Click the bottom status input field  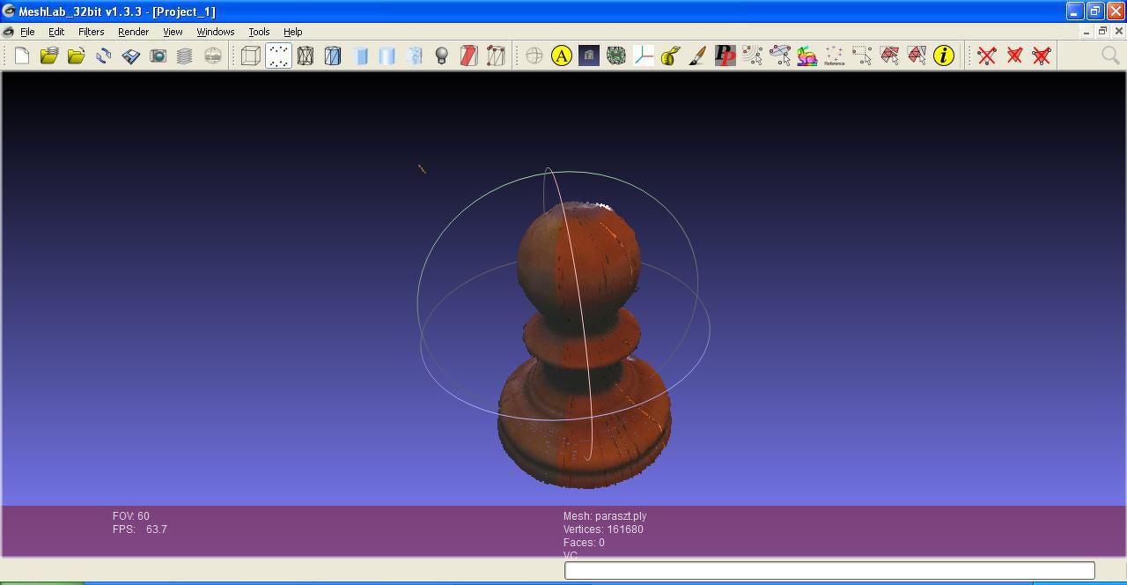[829, 570]
